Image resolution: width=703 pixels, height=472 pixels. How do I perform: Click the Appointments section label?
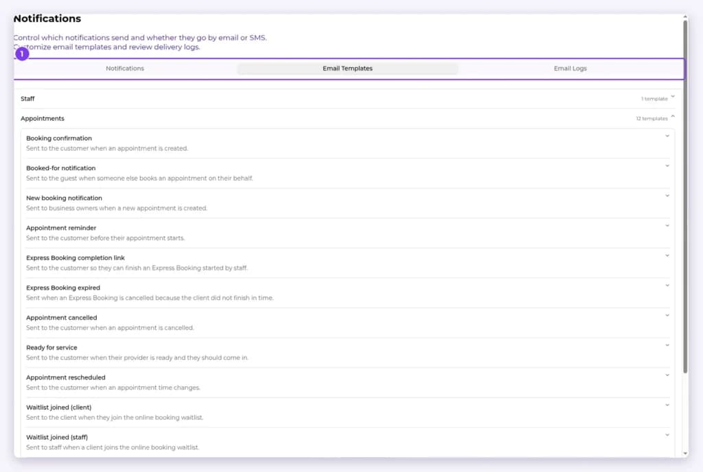coord(43,119)
